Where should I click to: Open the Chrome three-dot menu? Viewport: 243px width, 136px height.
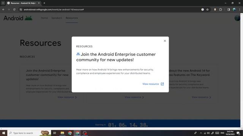(x=240, y=9)
